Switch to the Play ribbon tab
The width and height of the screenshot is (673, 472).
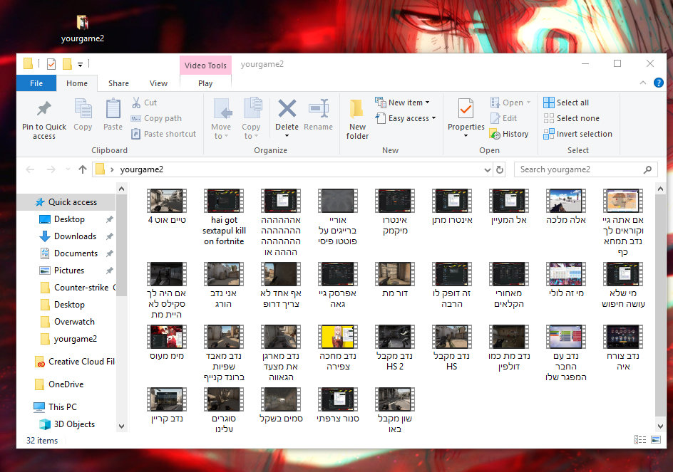205,83
